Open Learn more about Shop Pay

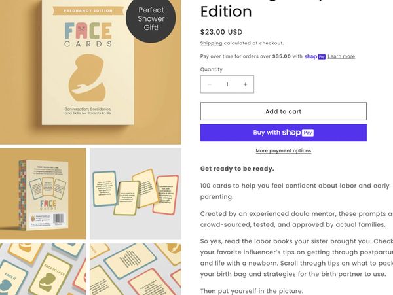click(341, 56)
